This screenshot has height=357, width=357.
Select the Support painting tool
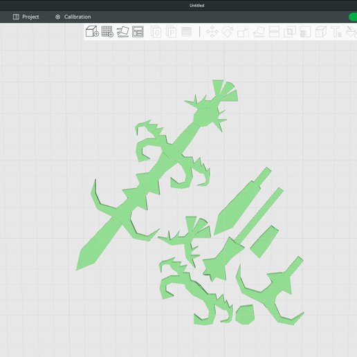pyautogui.click(x=305, y=32)
